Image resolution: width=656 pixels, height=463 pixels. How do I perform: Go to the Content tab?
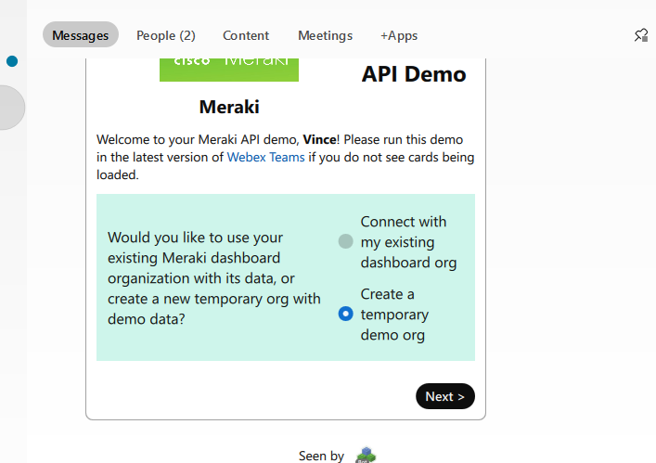pos(246,35)
